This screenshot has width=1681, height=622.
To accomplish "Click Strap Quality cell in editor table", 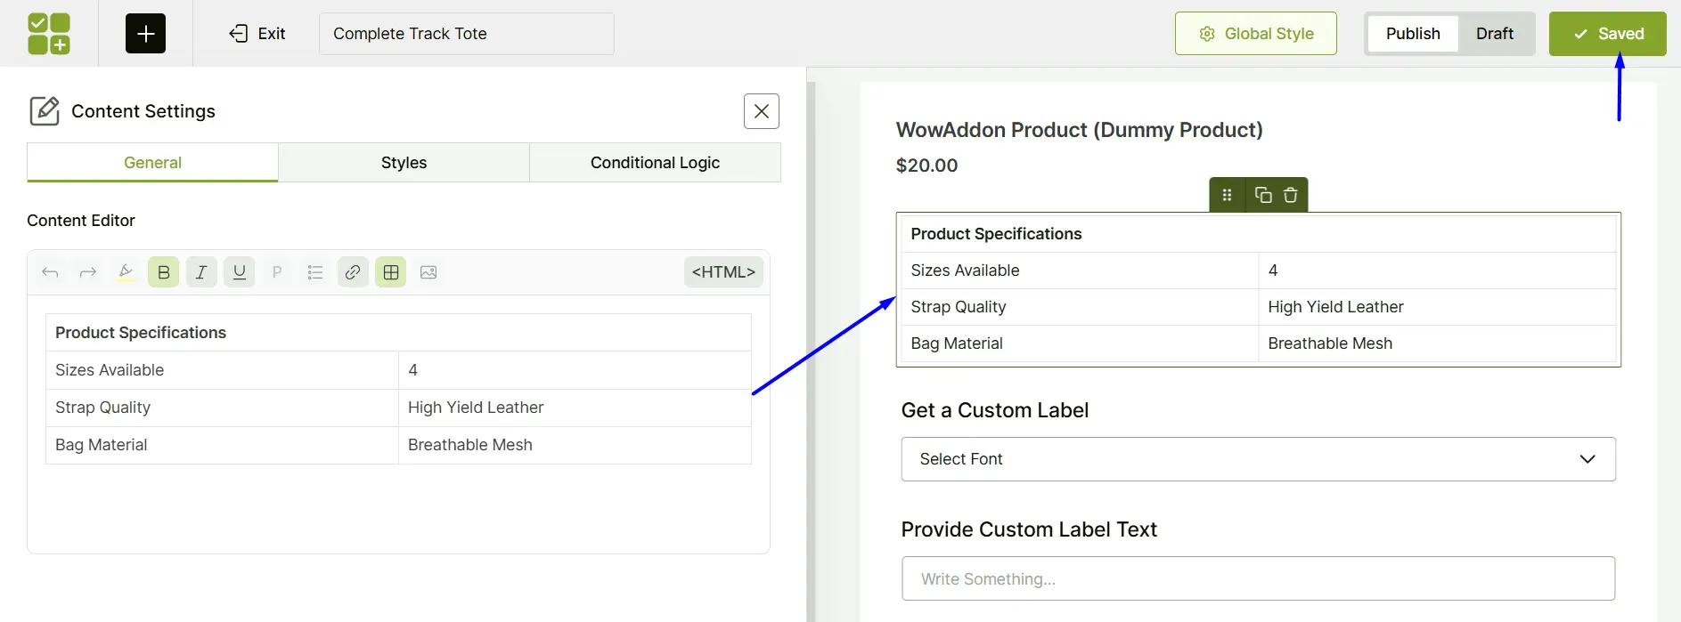I will coord(222,408).
